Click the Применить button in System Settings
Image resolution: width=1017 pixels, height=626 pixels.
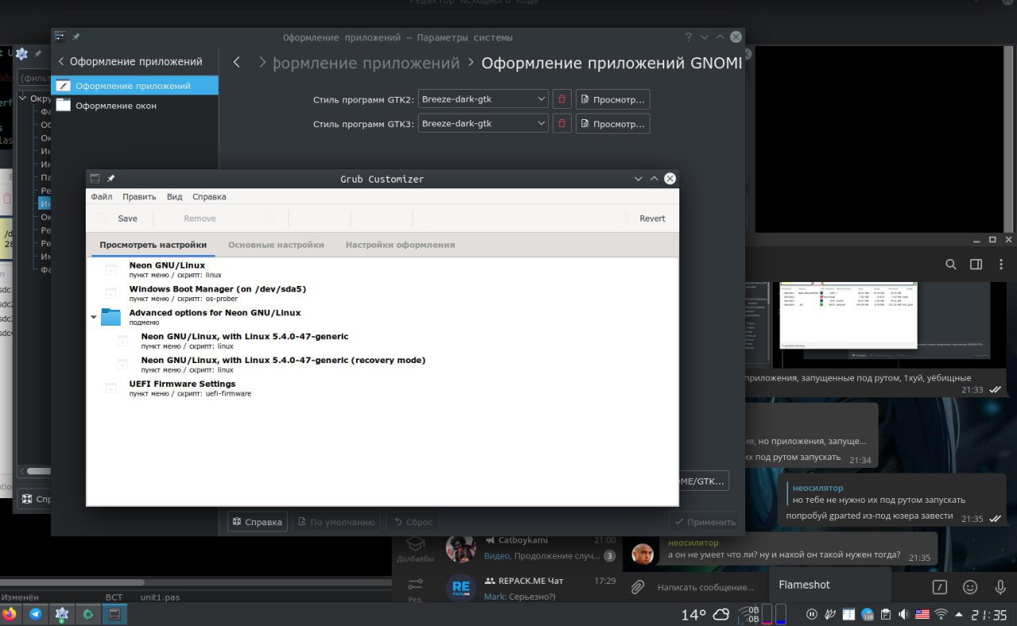click(704, 522)
